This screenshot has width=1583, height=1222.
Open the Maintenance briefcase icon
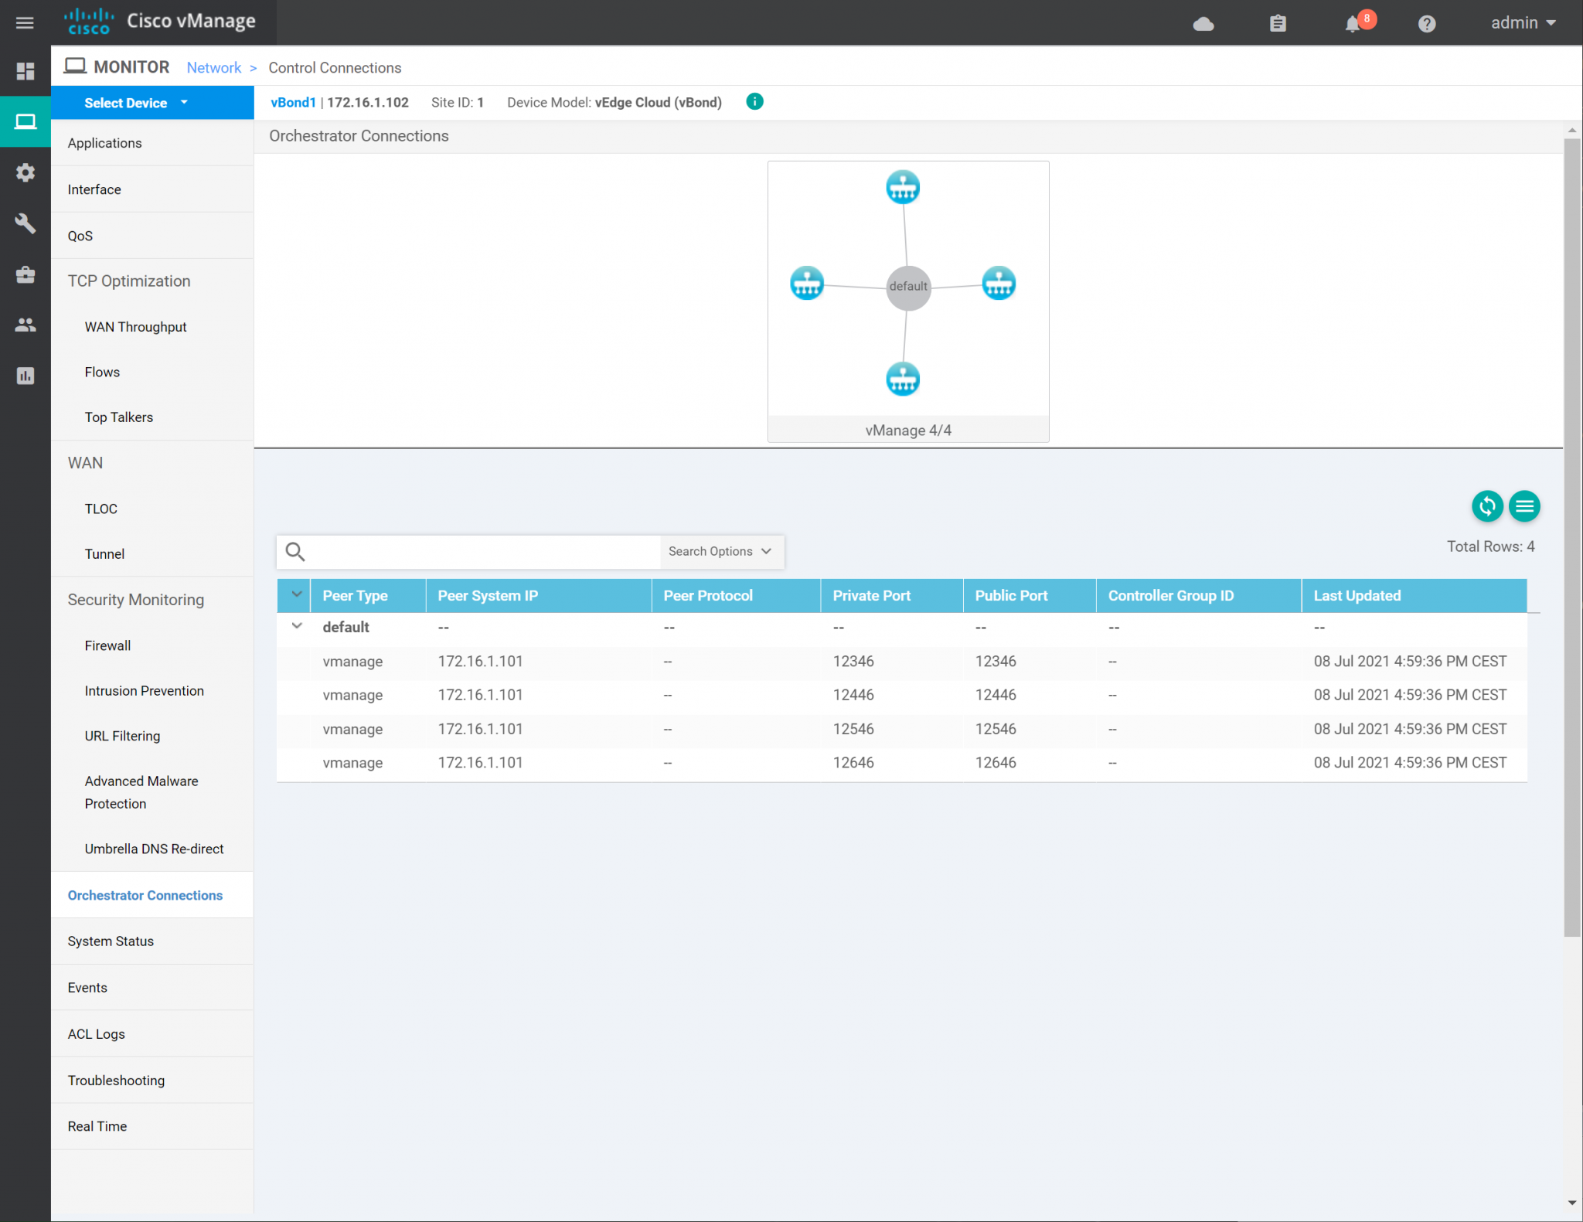26,274
